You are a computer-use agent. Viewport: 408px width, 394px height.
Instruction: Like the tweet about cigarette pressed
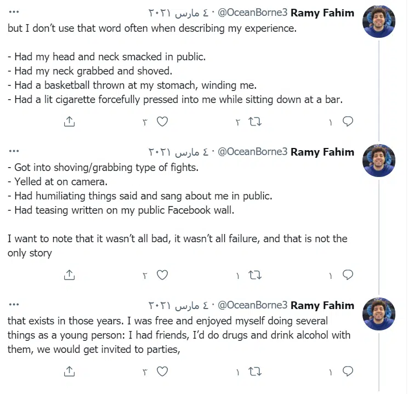click(x=162, y=122)
